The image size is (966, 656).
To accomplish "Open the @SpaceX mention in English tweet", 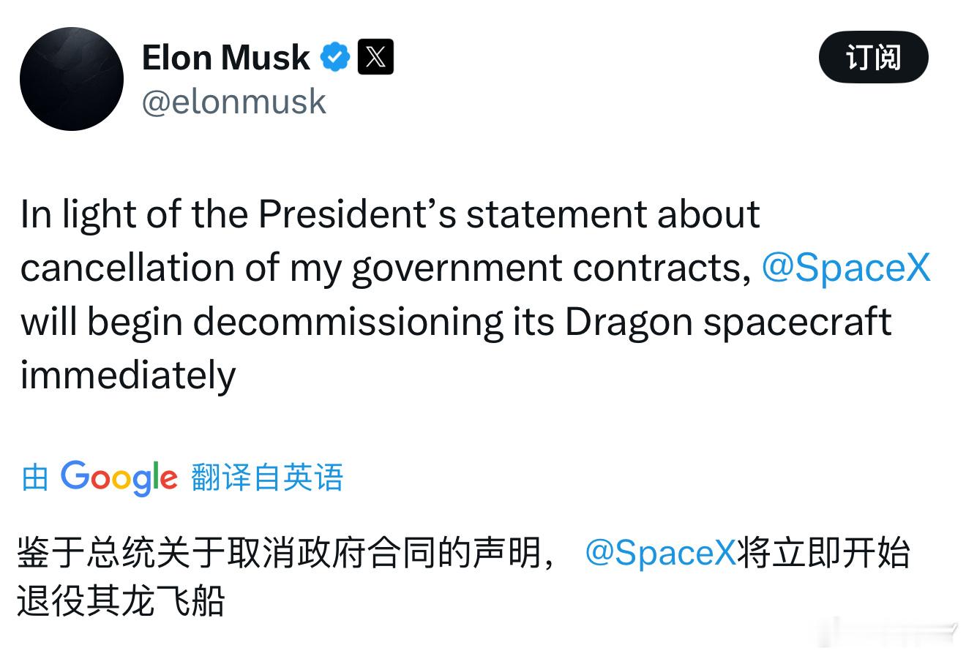I will tap(846, 268).
